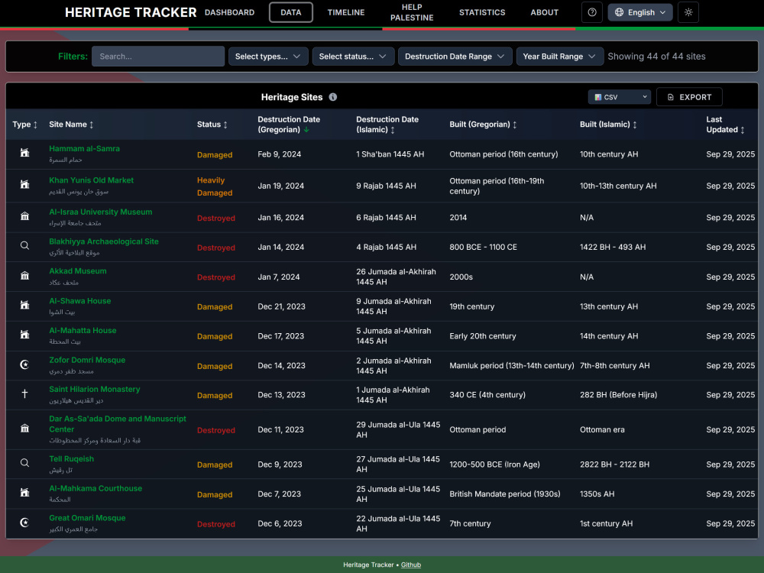Open Saint Hilarion Monastery site link
Screen dimensions: 764x573
(95, 389)
